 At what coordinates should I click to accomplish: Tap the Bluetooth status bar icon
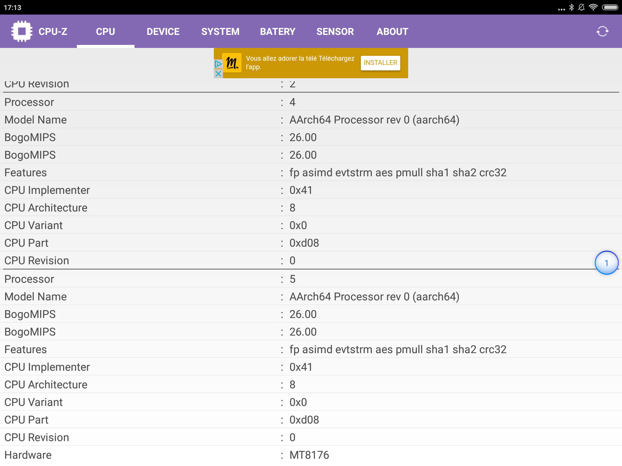tap(571, 7)
